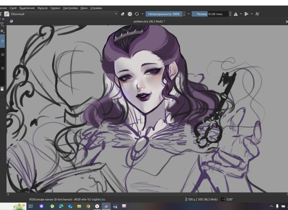
Task: Open Google Chrome from taskbar
Action: pos(88,206)
